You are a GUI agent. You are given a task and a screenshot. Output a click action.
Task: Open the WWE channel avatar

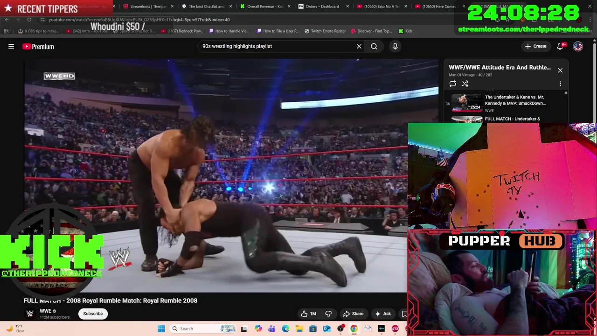coord(30,314)
